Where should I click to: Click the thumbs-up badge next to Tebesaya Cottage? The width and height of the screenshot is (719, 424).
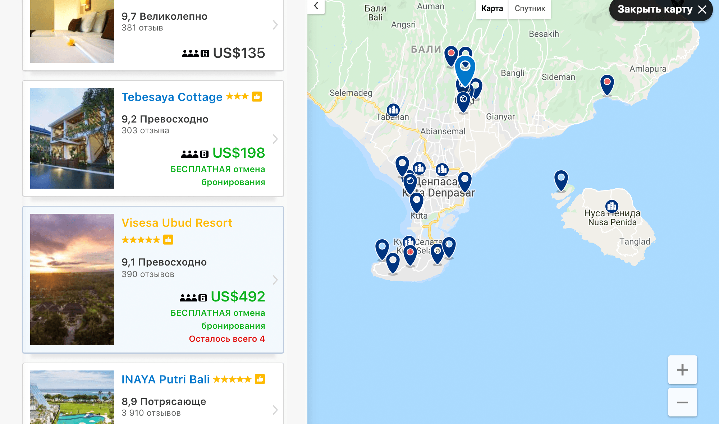coord(257,97)
